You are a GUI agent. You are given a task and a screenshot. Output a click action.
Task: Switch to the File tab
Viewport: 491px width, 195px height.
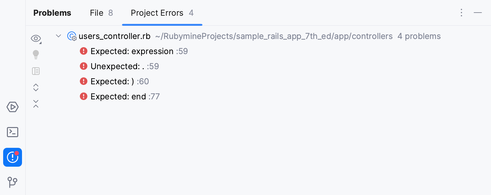click(97, 13)
